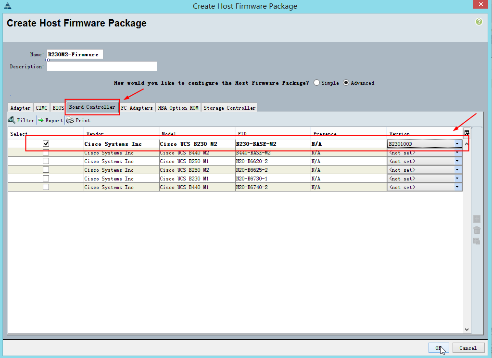Open version dropdown for B440-BASE-M2 row
This screenshot has width=492, height=358.
click(457, 153)
